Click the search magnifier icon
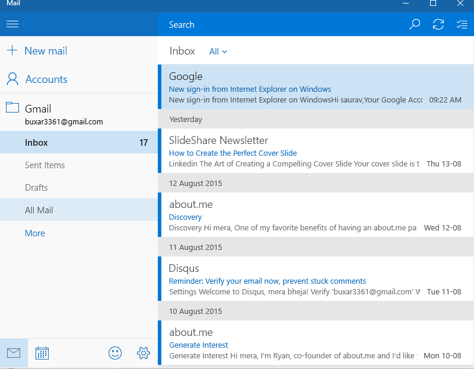The image size is (474, 369). [415, 24]
